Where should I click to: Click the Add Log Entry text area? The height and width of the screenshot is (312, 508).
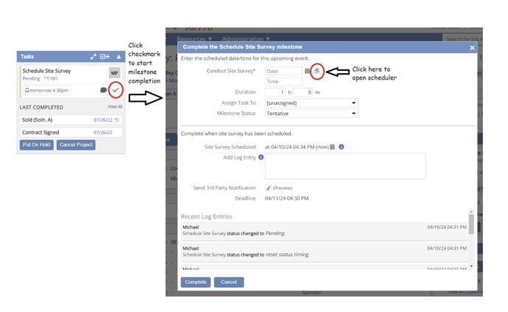coord(345,167)
